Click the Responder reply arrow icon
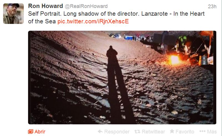Screen dimensions: 222x136 point(100,132)
